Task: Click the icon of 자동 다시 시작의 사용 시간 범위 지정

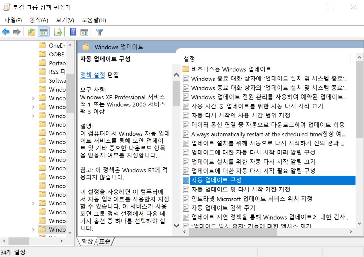Action: pos(186,116)
